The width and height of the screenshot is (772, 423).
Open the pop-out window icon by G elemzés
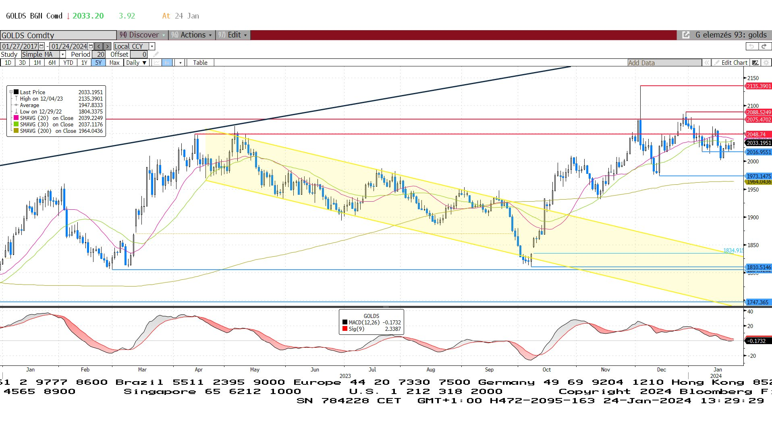(685, 35)
